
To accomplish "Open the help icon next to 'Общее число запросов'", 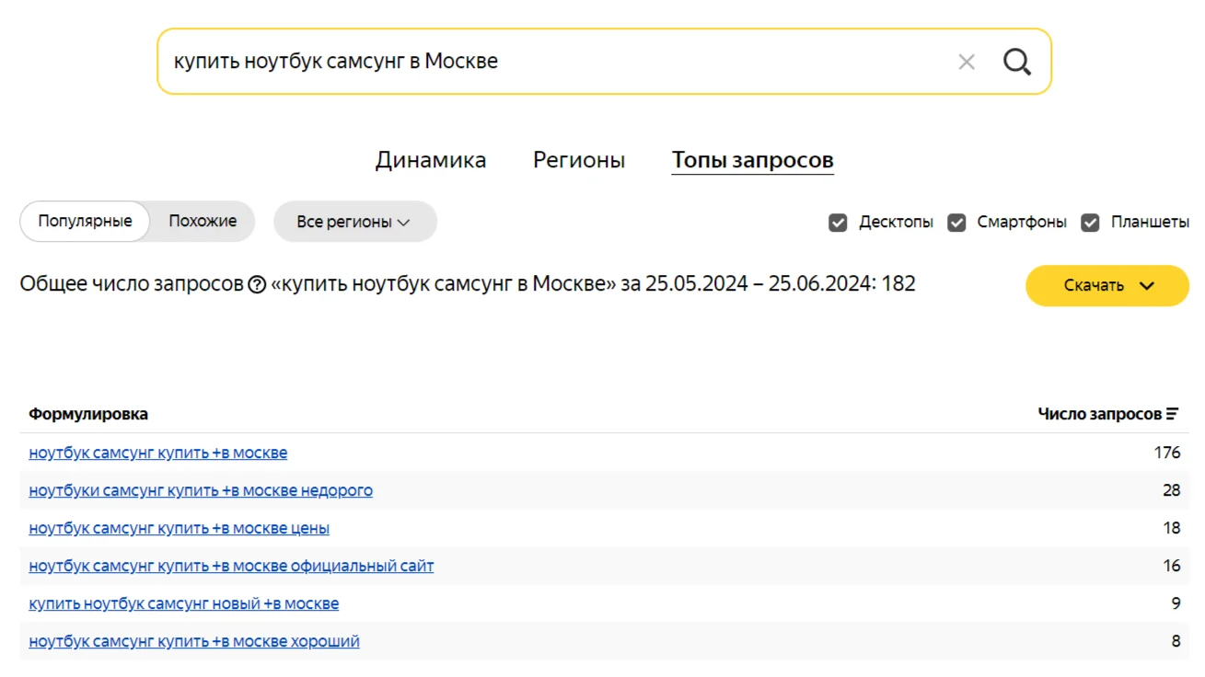I will [x=257, y=285].
